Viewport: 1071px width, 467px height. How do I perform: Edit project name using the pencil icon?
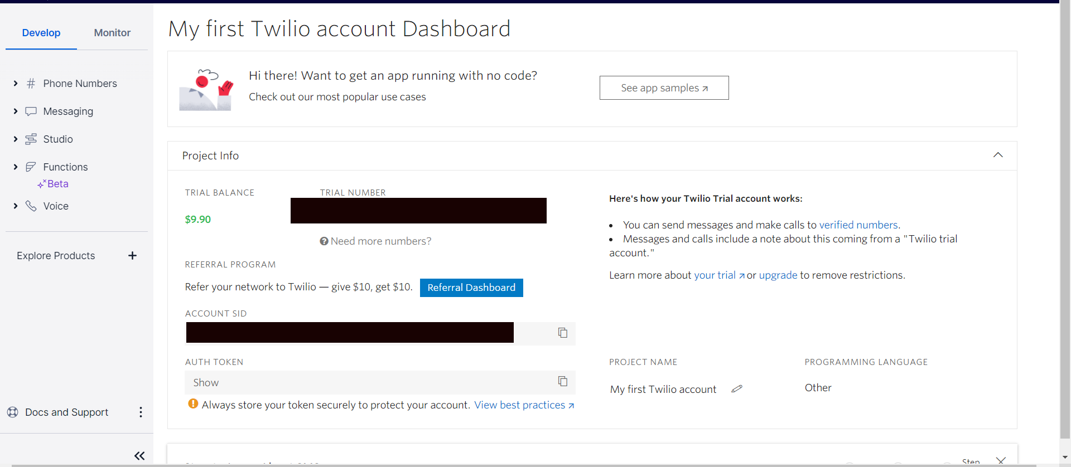pos(737,388)
